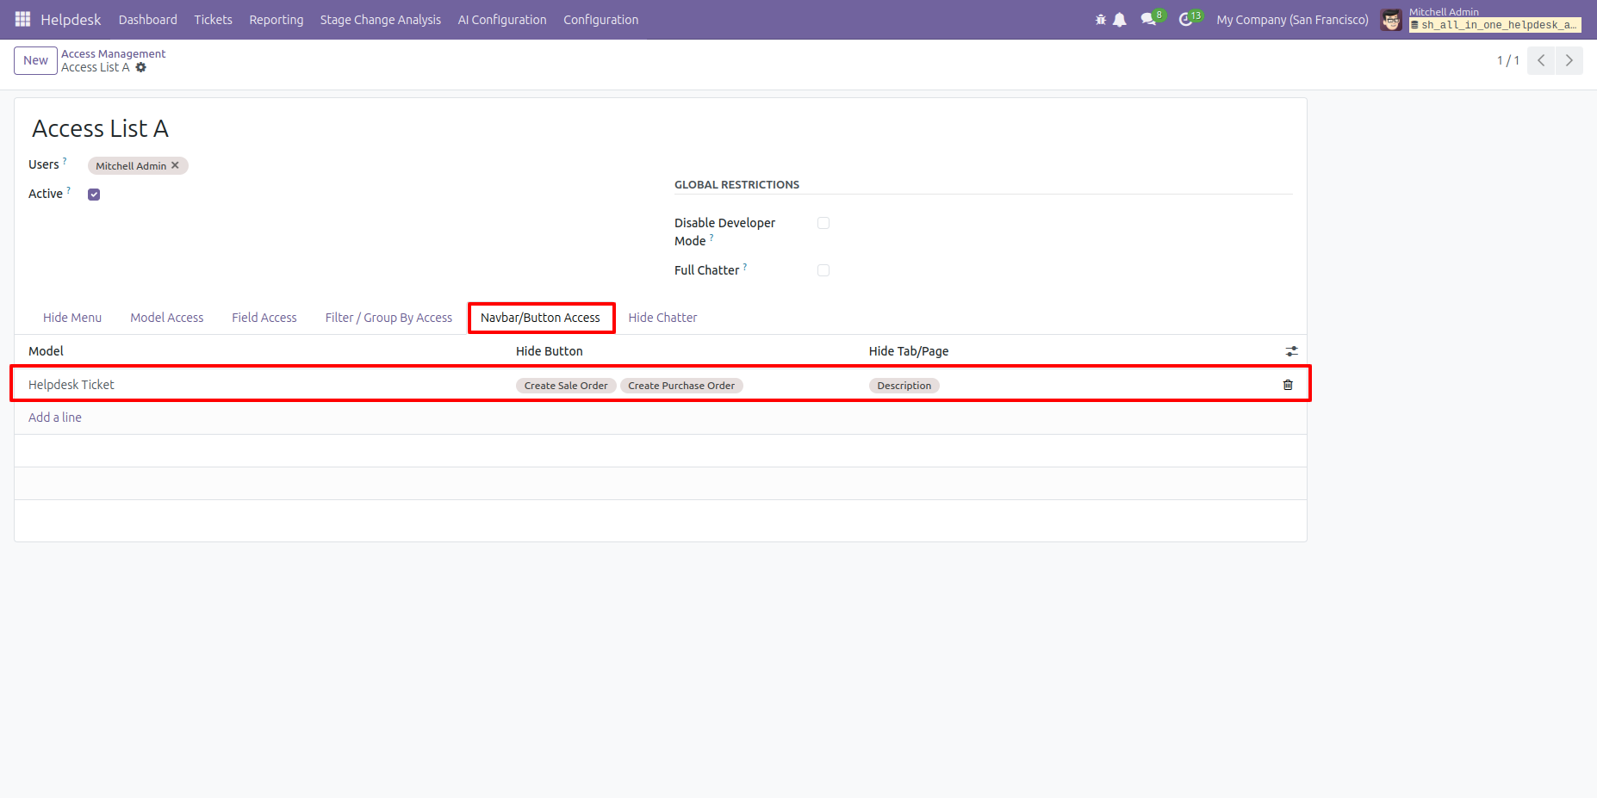Open the activities clock icon
The height and width of the screenshot is (798, 1597).
click(1186, 19)
